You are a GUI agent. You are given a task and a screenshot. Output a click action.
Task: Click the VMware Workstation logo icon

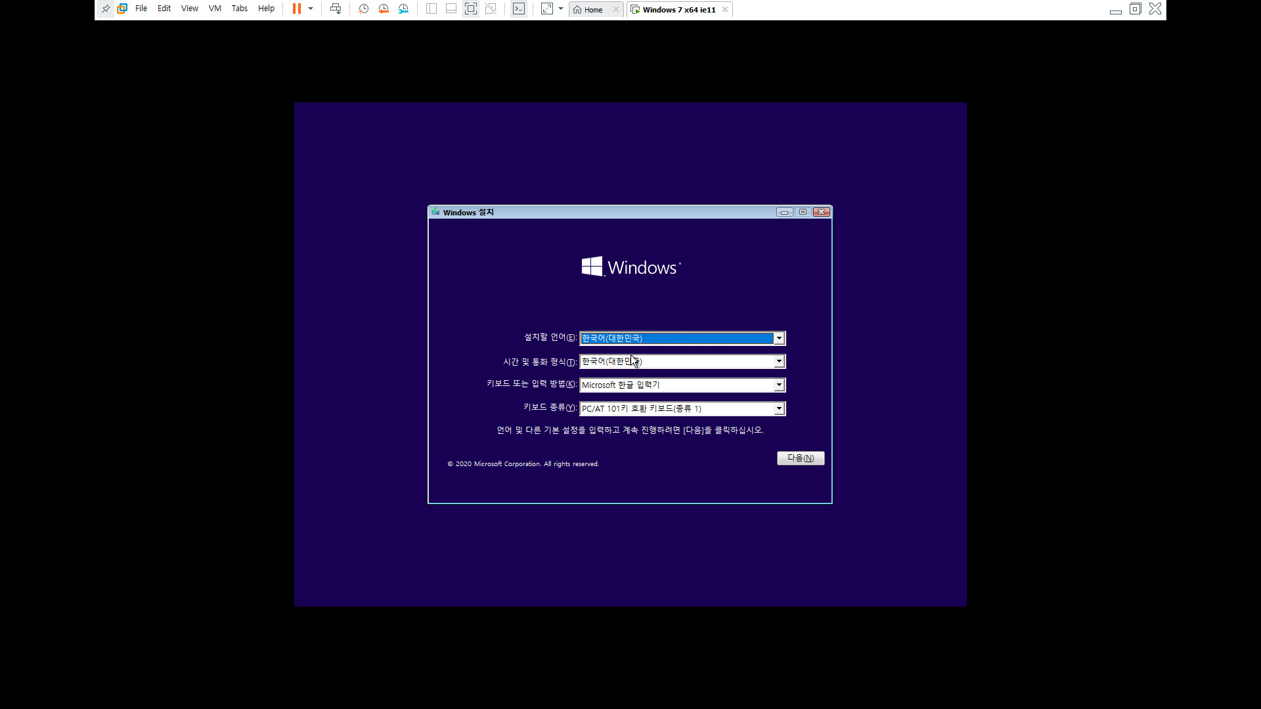pyautogui.click(x=122, y=9)
